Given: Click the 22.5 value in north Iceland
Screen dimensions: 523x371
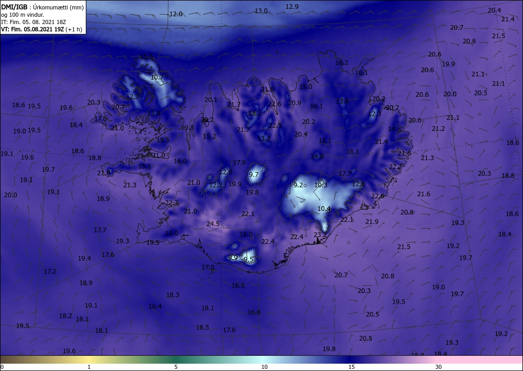Looking at the screenshot, I should (x=275, y=125).
